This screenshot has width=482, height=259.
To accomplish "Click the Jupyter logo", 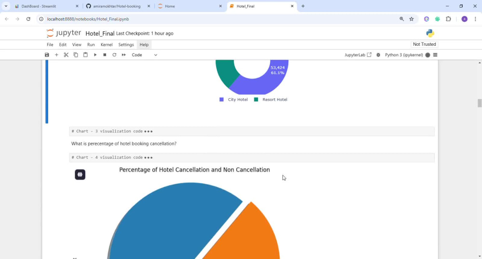I will coord(64,33).
